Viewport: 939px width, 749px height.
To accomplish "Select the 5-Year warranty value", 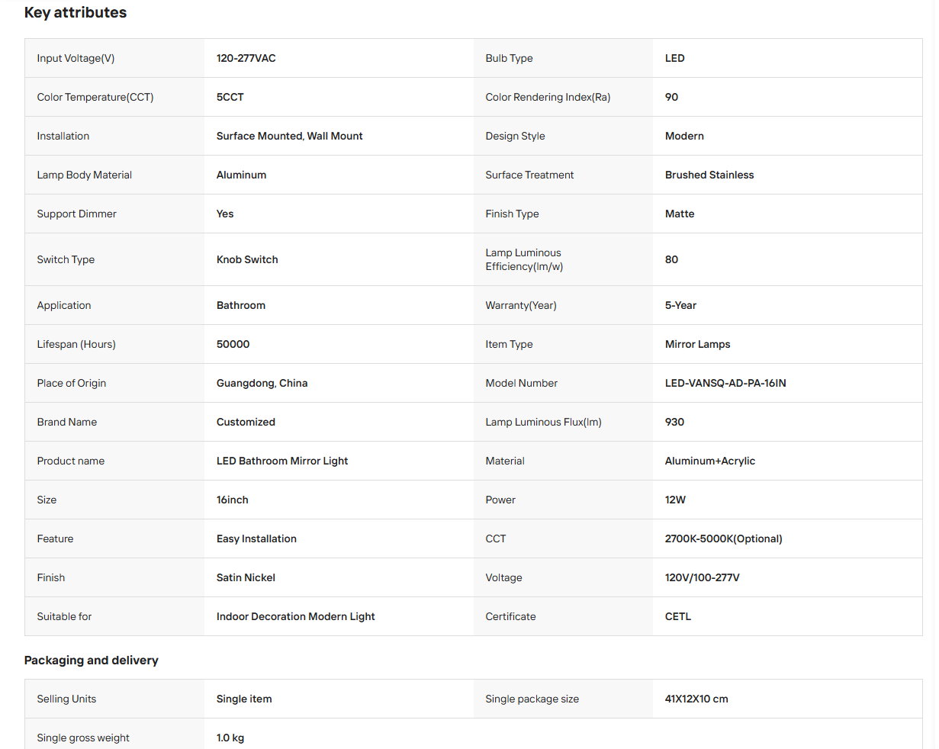I will (x=680, y=305).
